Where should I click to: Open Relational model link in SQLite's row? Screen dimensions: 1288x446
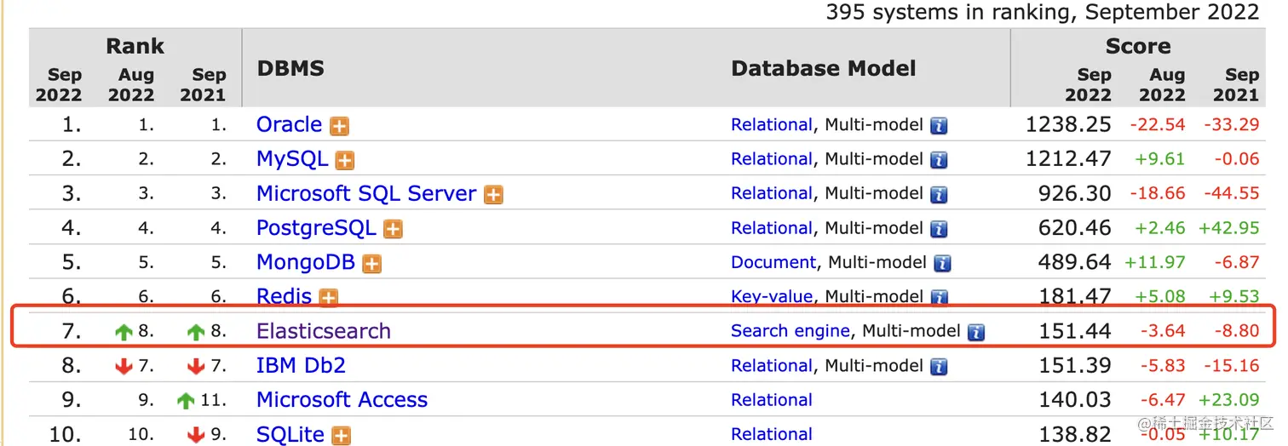click(x=772, y=434)
